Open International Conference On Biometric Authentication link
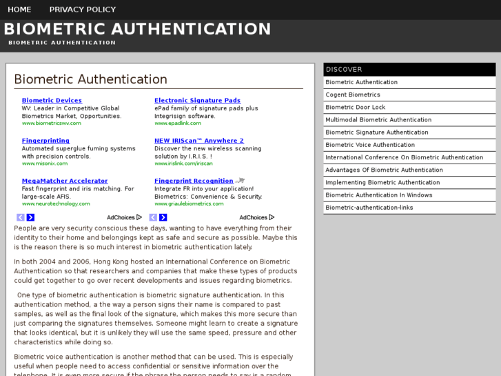This screenshot has width=501, height=376. click(409, 157)
